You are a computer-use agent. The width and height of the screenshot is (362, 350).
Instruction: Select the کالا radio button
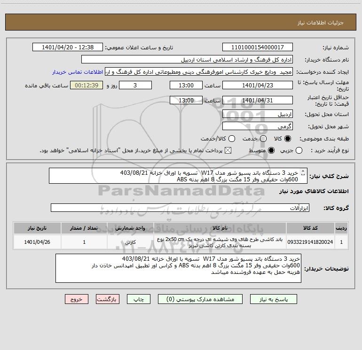pyautogui.click(x=288, y=139)
